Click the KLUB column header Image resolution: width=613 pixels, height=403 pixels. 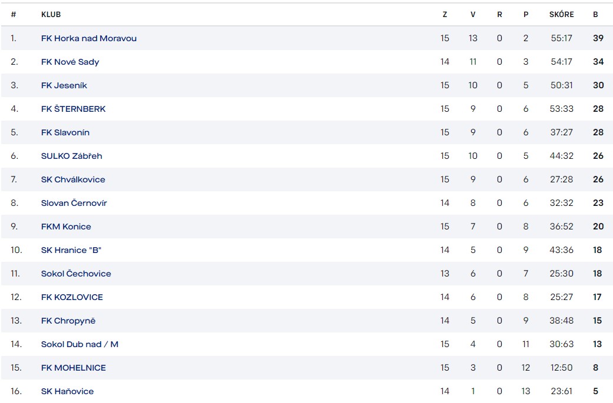pos(51,15)
